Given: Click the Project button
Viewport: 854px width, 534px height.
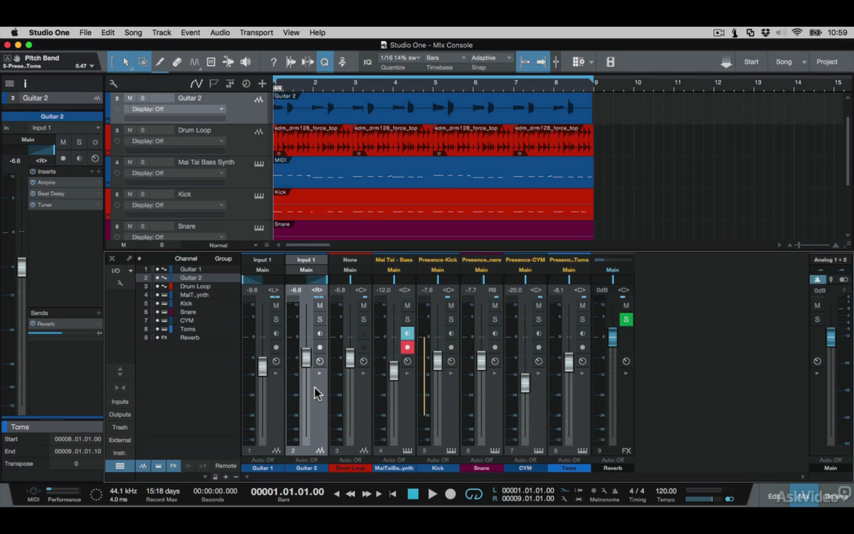Looking at the screenshot, I should pyautogui.click(x=827, y=62).
